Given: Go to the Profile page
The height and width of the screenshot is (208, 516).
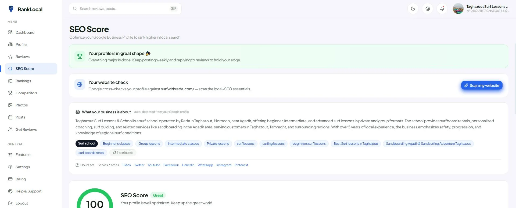Looking at the screenshot, I should pyautogui.click(x=31, y=44).
